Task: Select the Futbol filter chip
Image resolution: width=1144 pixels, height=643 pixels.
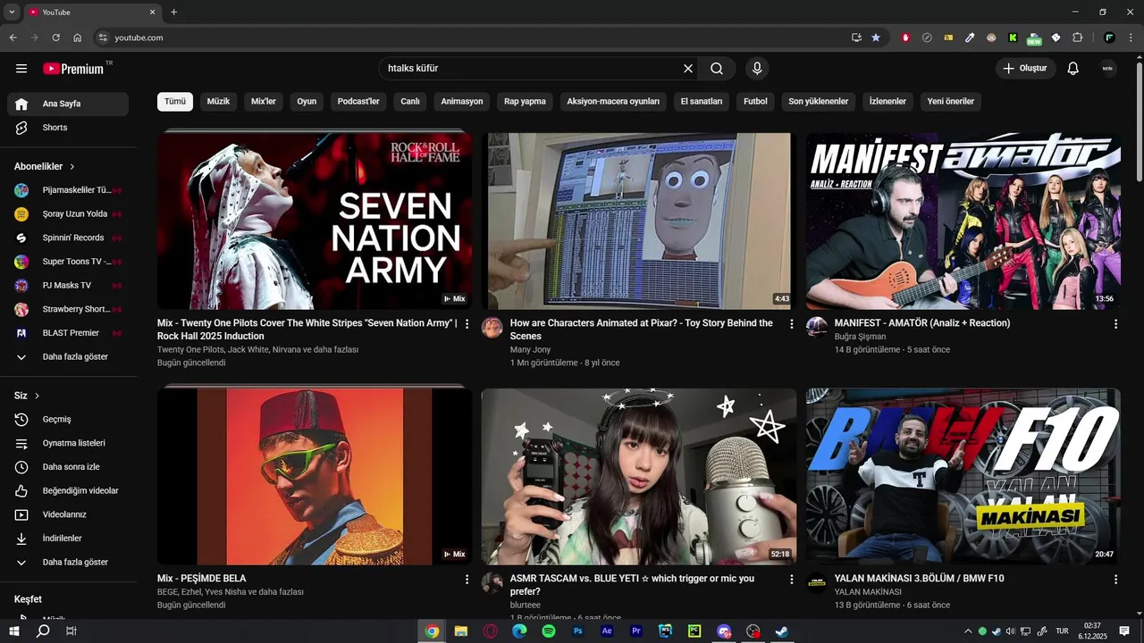Action: 755,101
